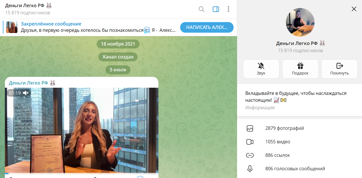Click the video progress bar under the video

pos(81,173)
